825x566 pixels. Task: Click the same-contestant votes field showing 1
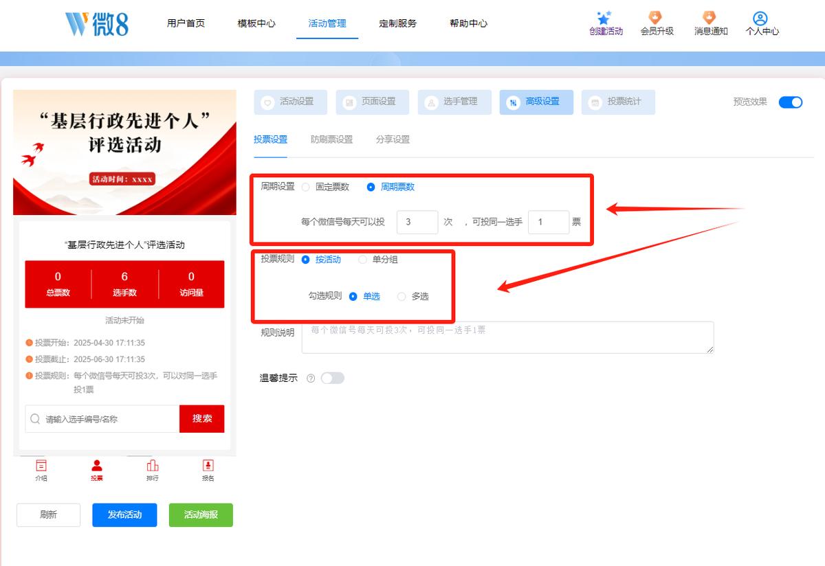(549, 223)
